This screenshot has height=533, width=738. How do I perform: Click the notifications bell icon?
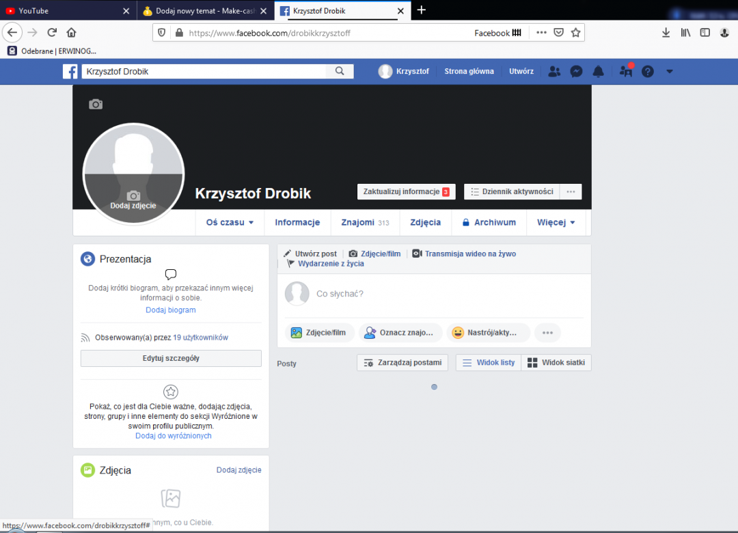[x=598, y=71]
